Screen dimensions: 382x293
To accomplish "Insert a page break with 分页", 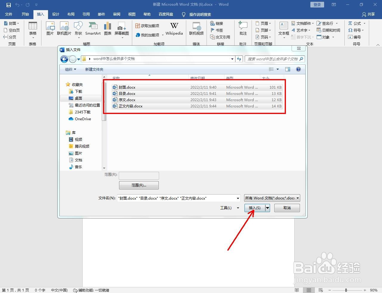I will pyautogui.click(x=10, y=37).
